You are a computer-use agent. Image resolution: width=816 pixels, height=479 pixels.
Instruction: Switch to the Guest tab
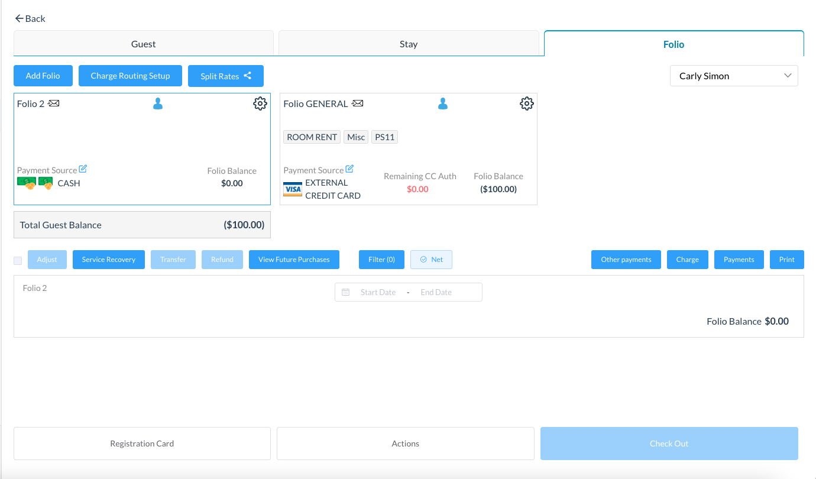click(143, 44)
